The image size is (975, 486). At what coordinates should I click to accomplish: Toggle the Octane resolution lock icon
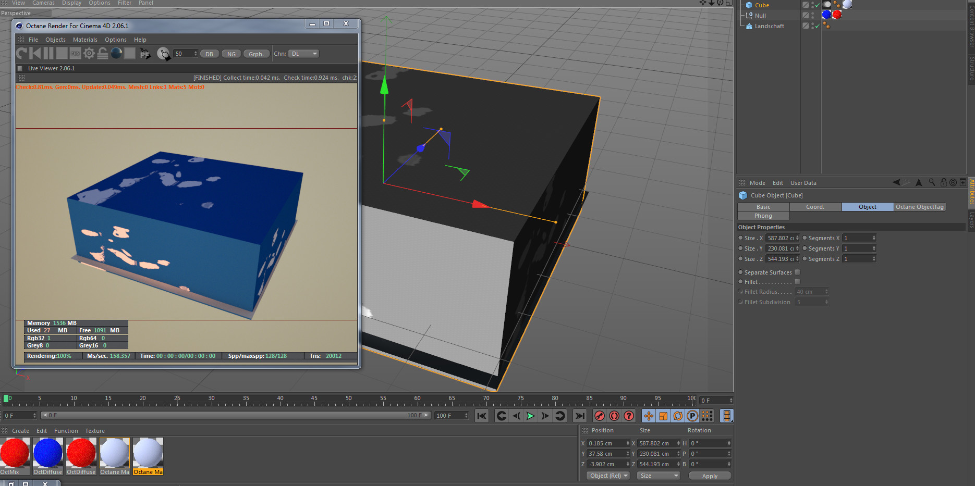103,53
